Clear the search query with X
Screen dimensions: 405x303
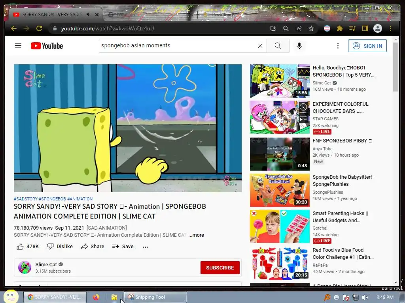pyautogui.click(x=260, y=46)
